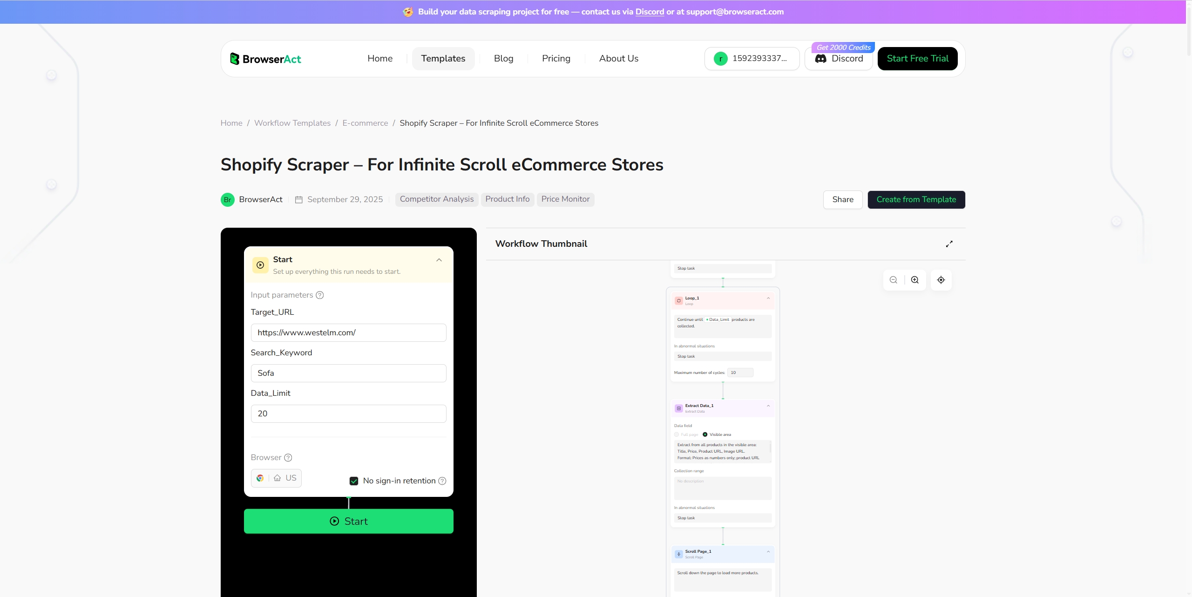Click the Browser help question icon
Image resolution: width=1192 pixels, height=597 pixels.
pyautogui.click(x=288, y=458)
